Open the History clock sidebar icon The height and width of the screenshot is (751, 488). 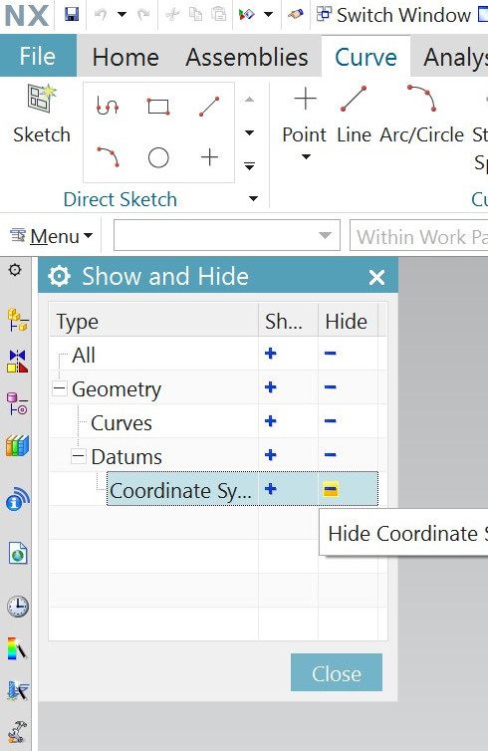(x=18, y=607)
